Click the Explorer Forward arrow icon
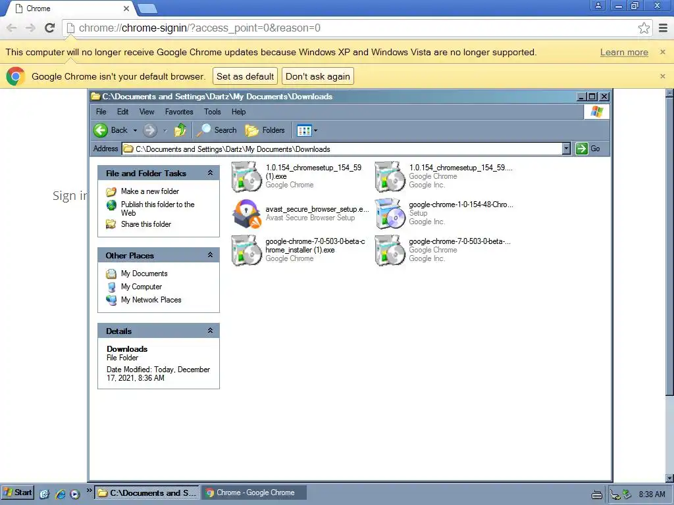 (x=150, y=130)
